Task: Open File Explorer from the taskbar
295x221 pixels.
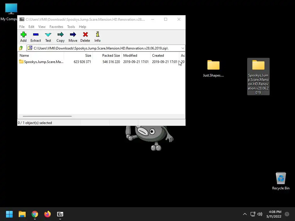Action: coord(22,214)
